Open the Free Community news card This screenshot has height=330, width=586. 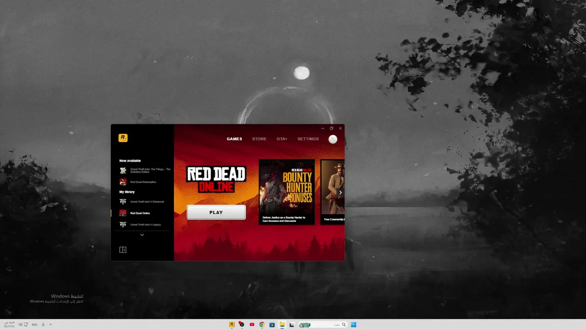pos(332,192)
